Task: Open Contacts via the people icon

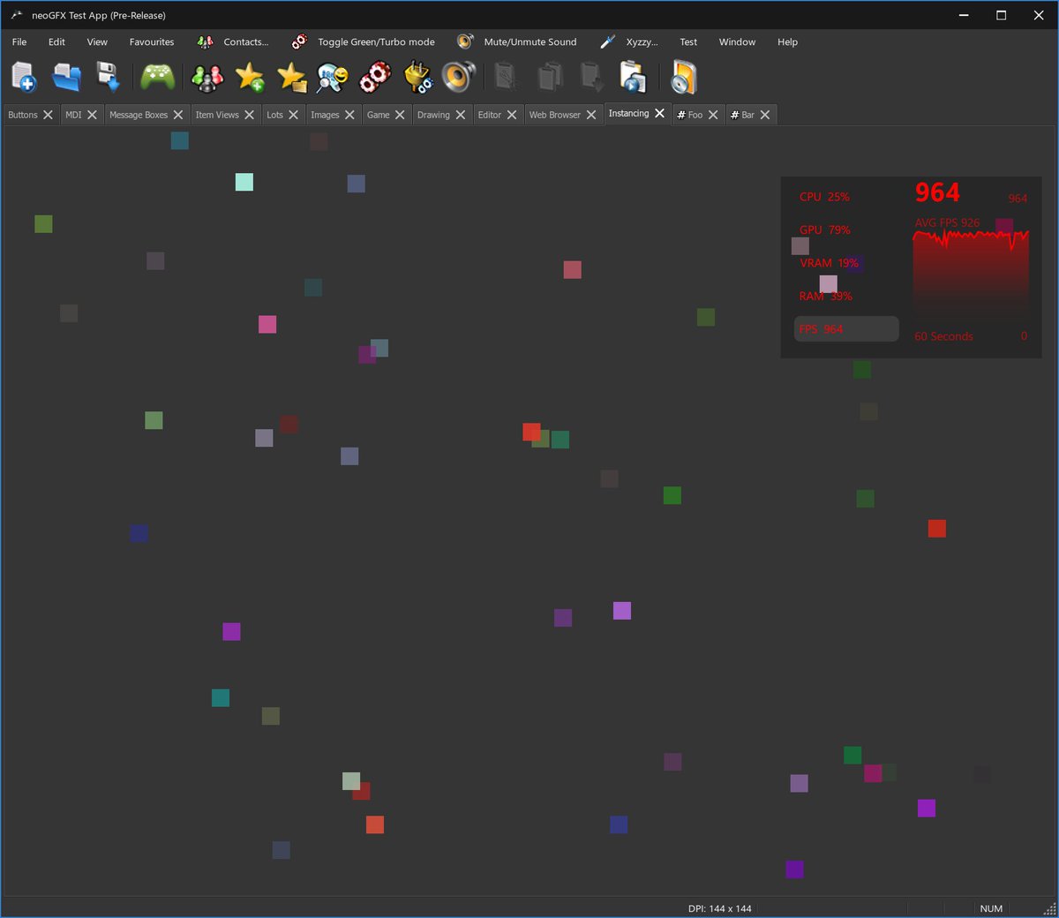Action: 207,76
